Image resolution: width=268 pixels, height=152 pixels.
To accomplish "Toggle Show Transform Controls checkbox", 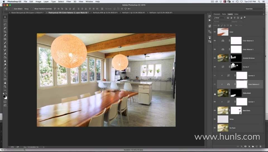I will (33, 9).
